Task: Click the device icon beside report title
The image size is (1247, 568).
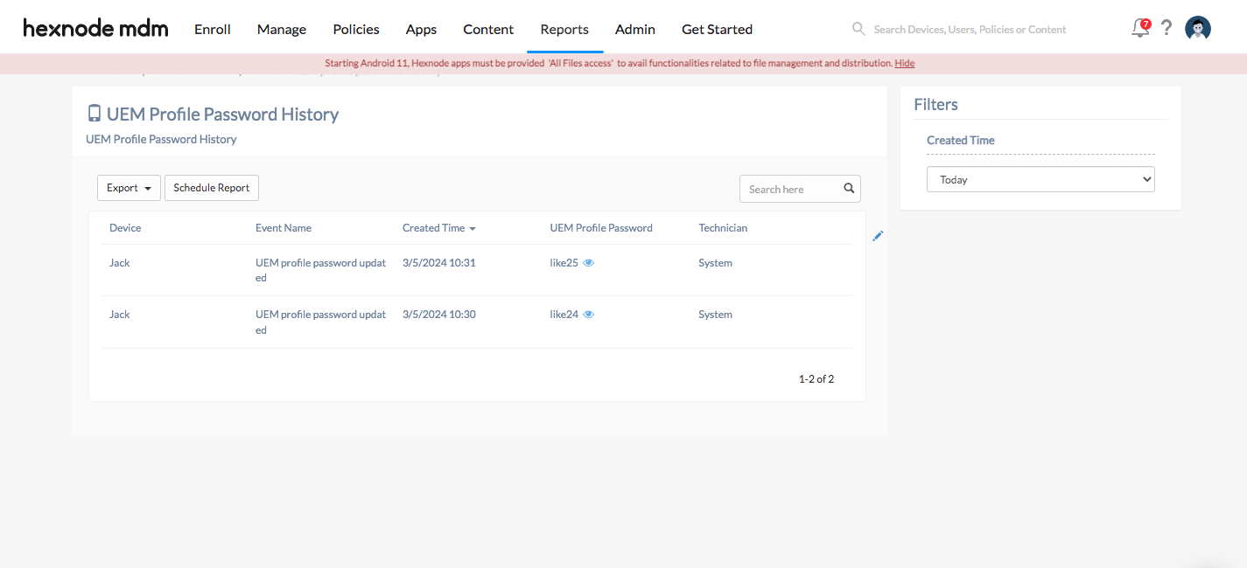Action: (95, 114)
